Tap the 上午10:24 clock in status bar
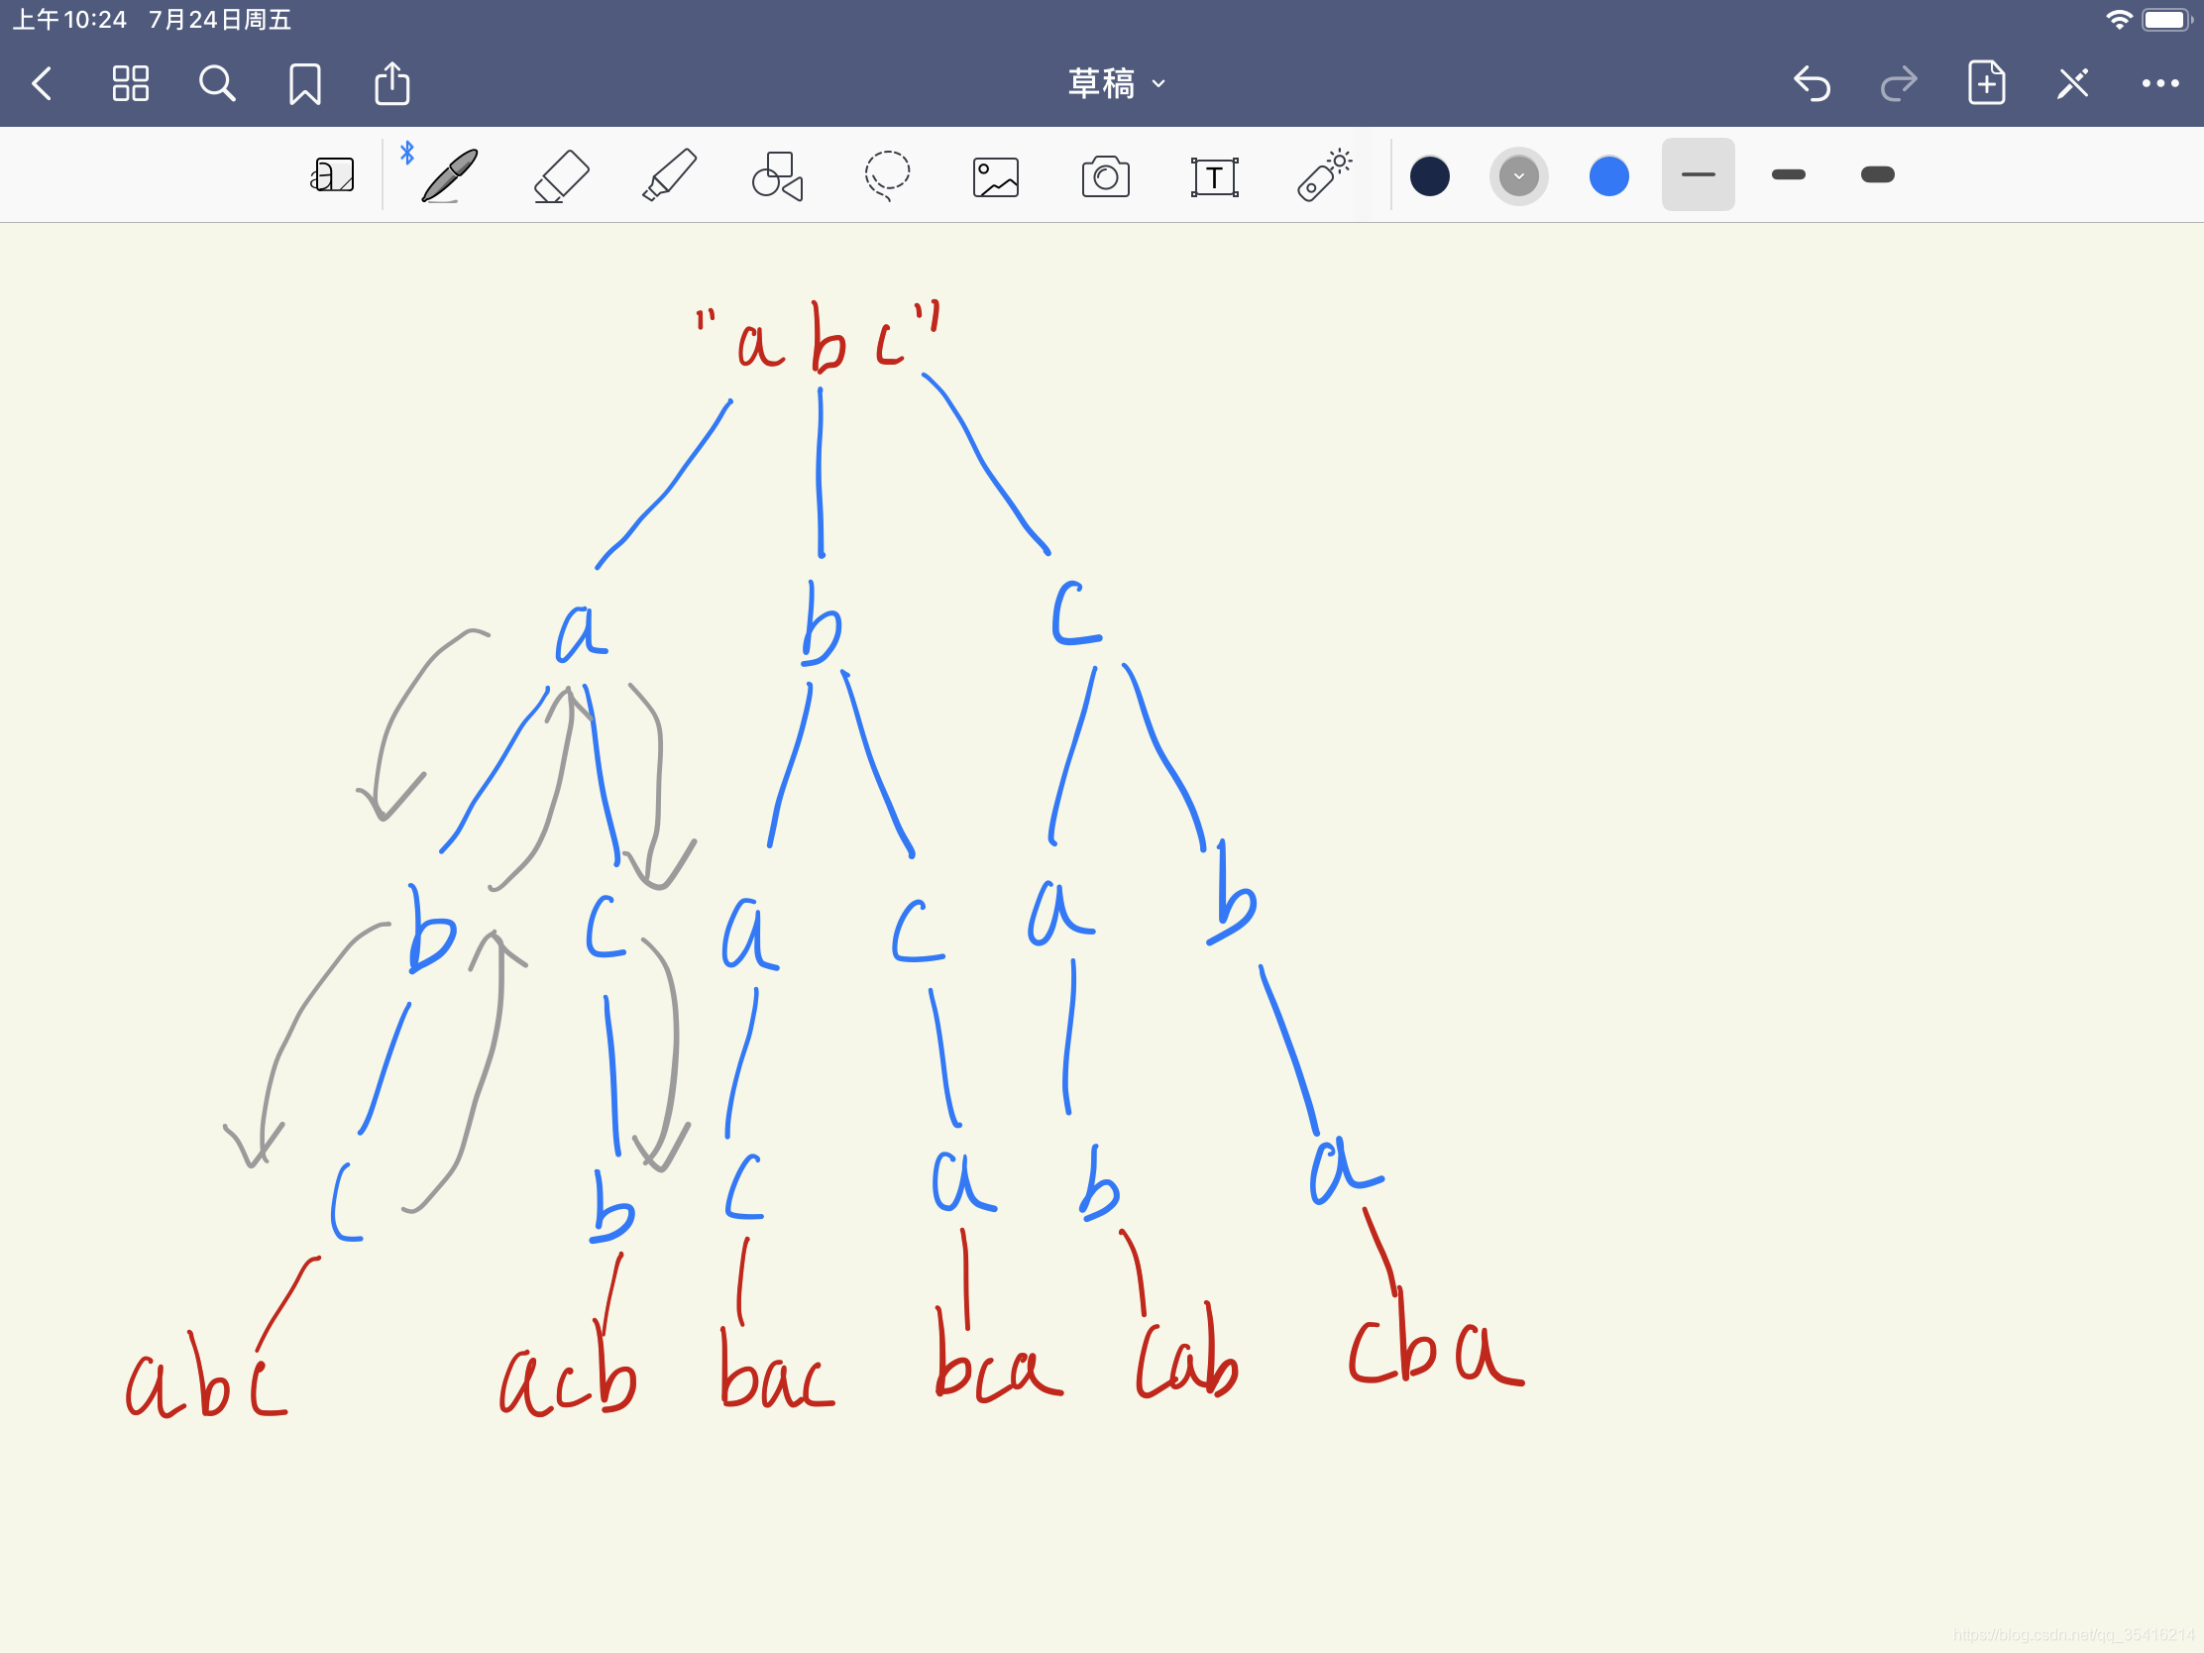2204x1653 pixels. 68,20
